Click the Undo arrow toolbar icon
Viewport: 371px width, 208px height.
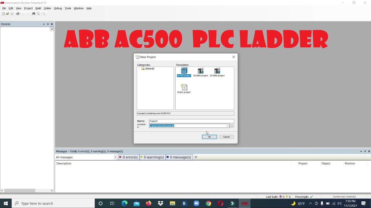pyautogui.click(x=23, y=14)
